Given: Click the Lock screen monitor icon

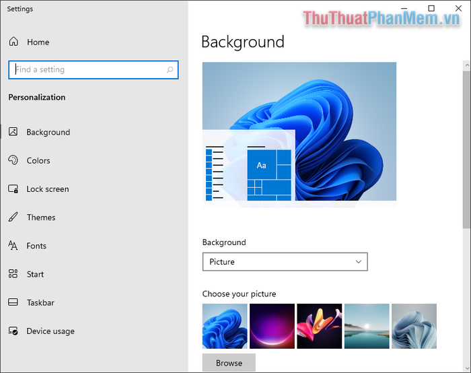Looking at the screenshot, I should (13, 189).
